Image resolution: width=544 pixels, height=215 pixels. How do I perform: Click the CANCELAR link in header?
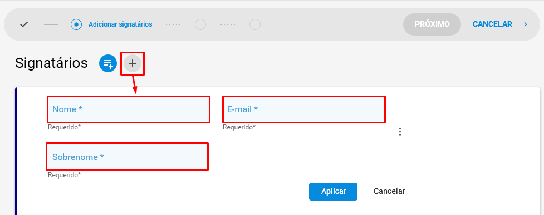pyautogui.click(x=492, y=24)
